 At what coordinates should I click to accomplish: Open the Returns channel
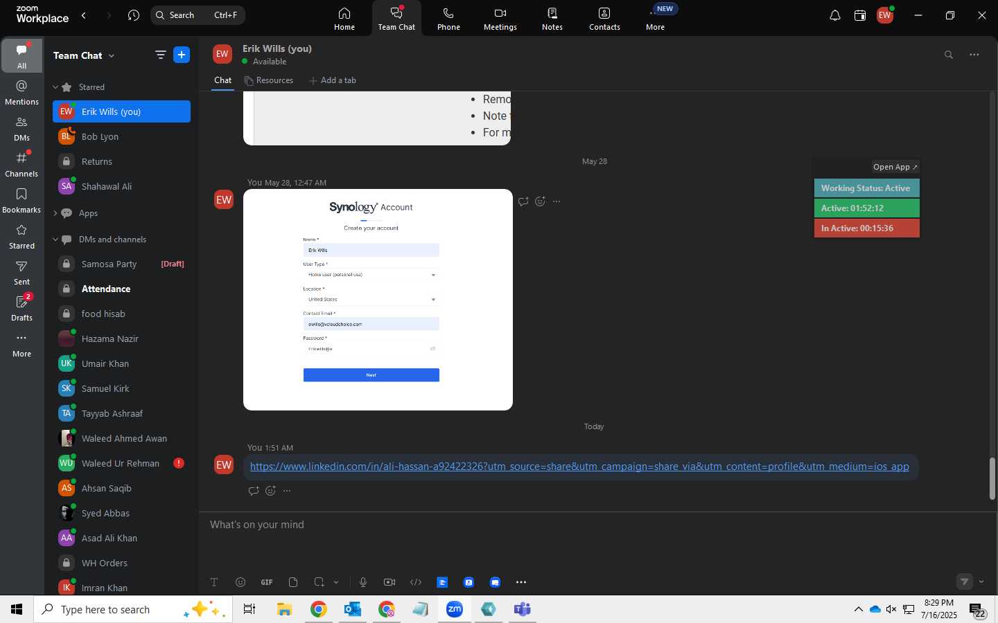click(121, 161)
